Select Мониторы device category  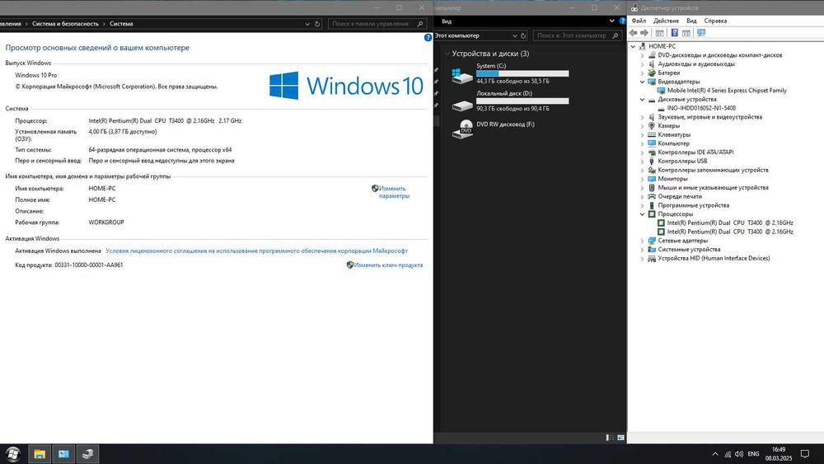tap(672, 179)
